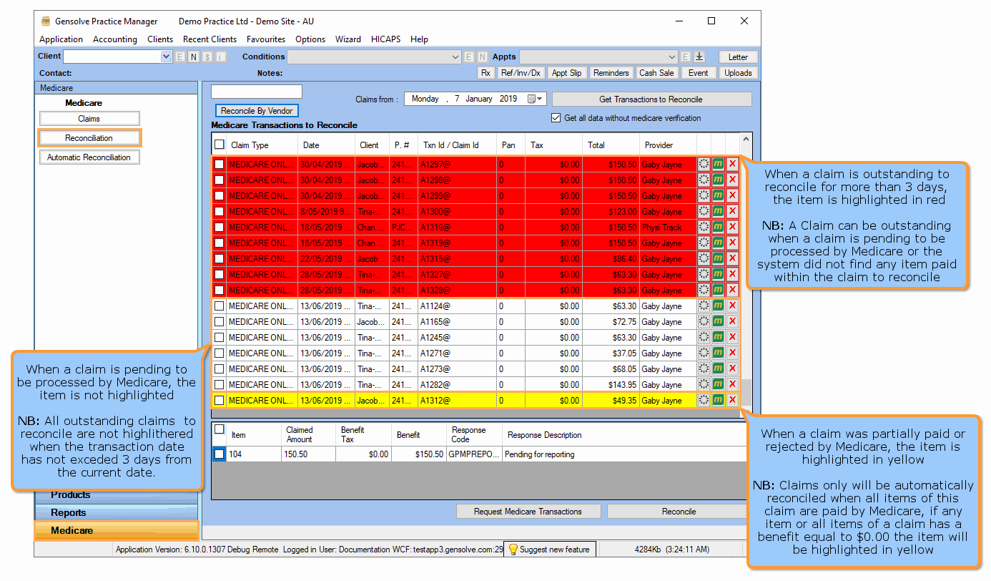Click lightbulb Suggest new feature icon
Viewport: 991px width, 581px height.
click(513, 550)
